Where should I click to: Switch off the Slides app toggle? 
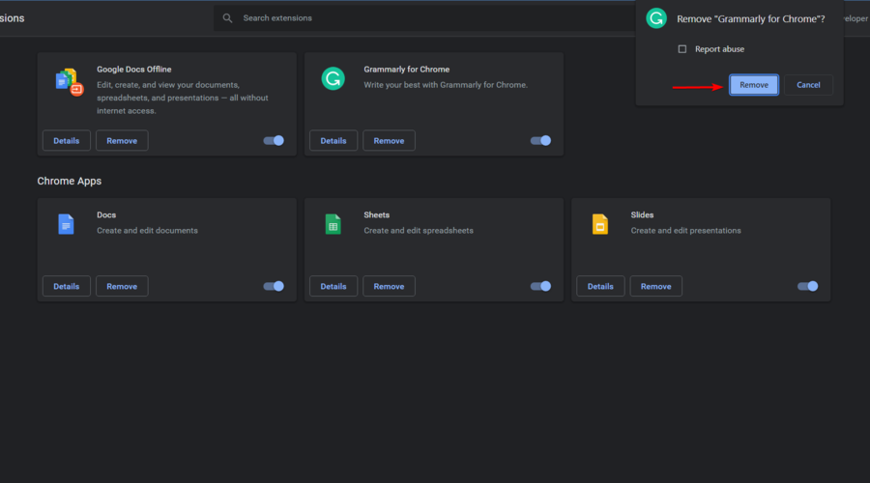point(807,286)
